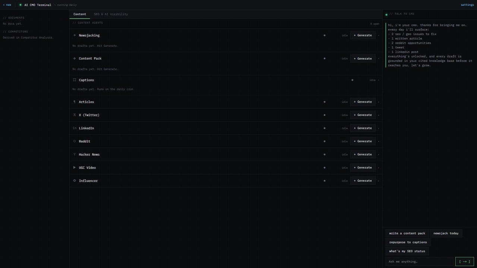Click the Influencer status dot
The width and height of the screenshot is (477, 268).
324,181
